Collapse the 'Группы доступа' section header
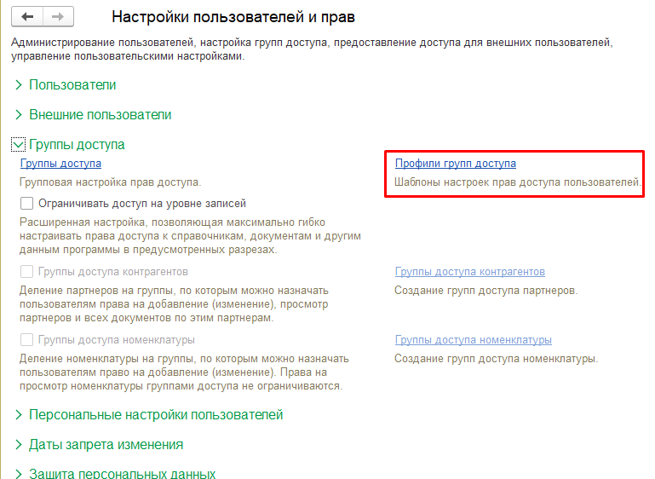 [x=77, y=145]
